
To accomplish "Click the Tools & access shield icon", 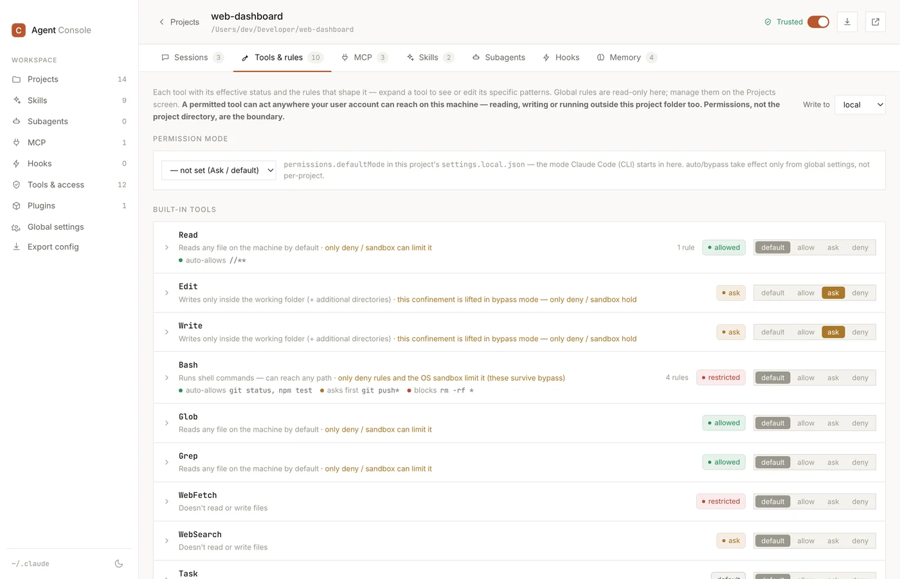I will click(17, 185).
